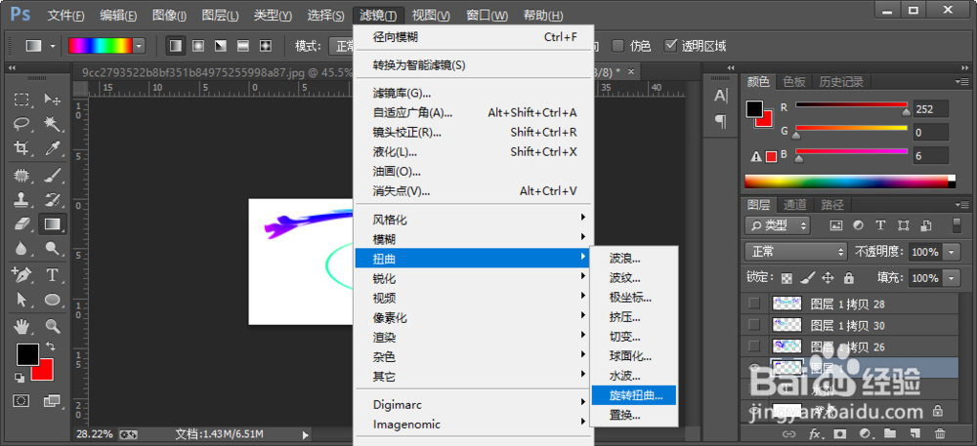Change screen mode icon in toolbox
Image resolution: width=977 pixels, height=446 pixels.
pos(52,400)
